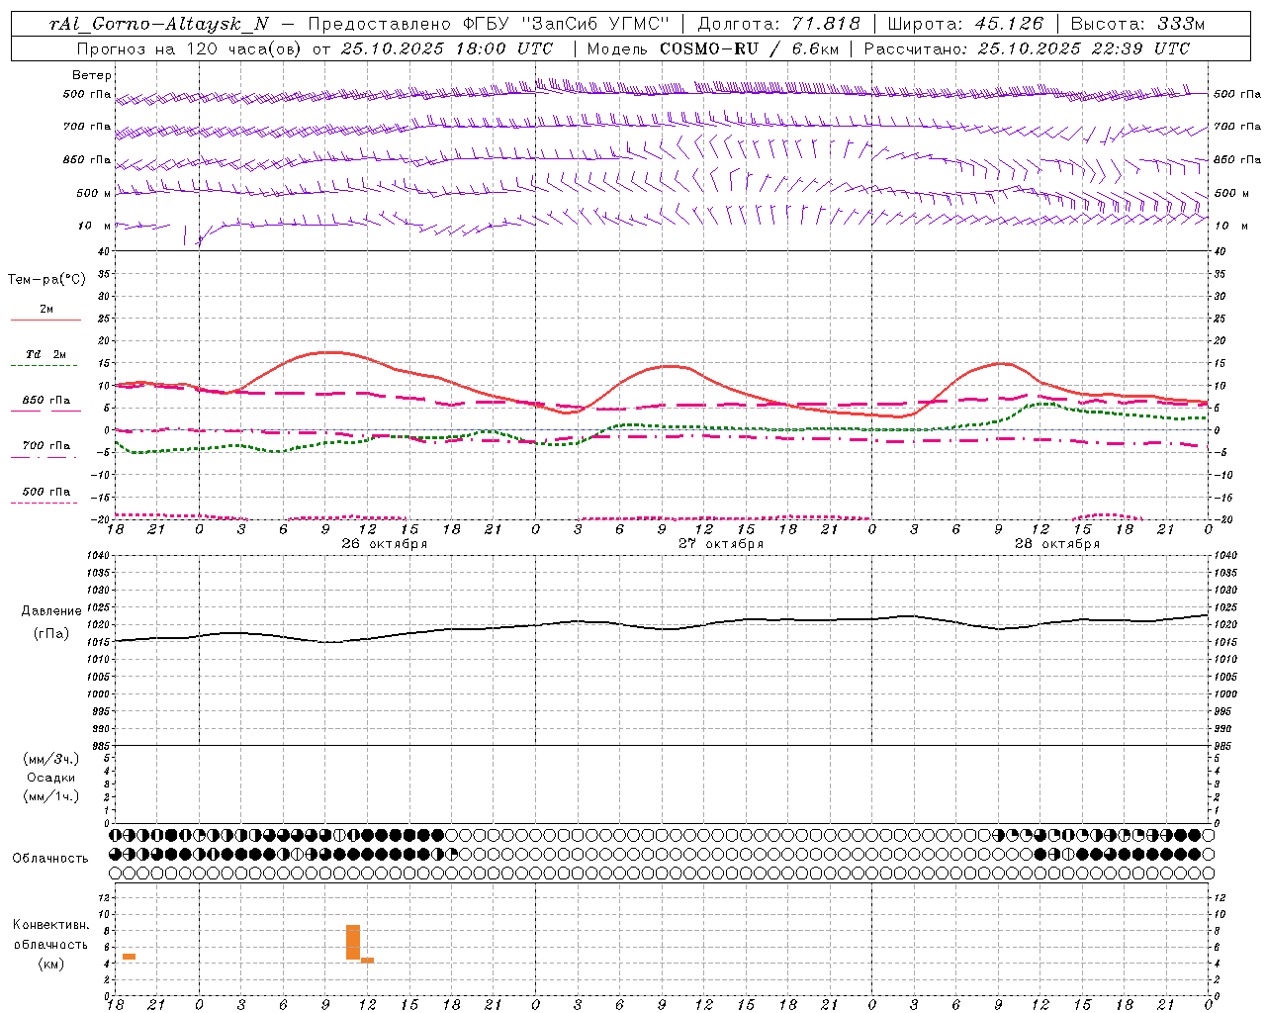Click the 27 октября date label
1266x1013 pixels.
[721, 544]
